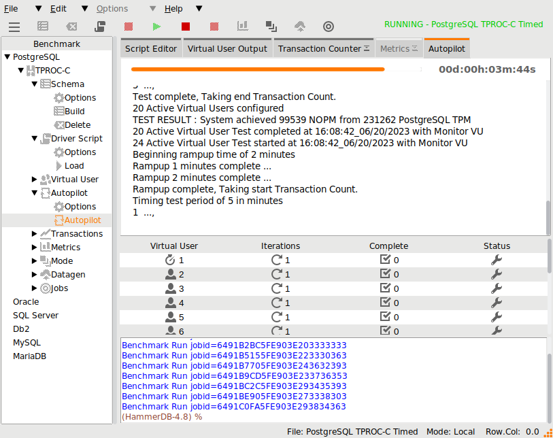
Task: Click the Autopilot output text scrollbar
Action: (548, 217)
